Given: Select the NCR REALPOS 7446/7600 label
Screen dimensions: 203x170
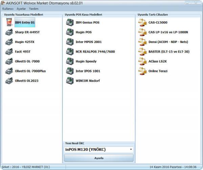Looking at the screenshot, I should coord(95,51).
